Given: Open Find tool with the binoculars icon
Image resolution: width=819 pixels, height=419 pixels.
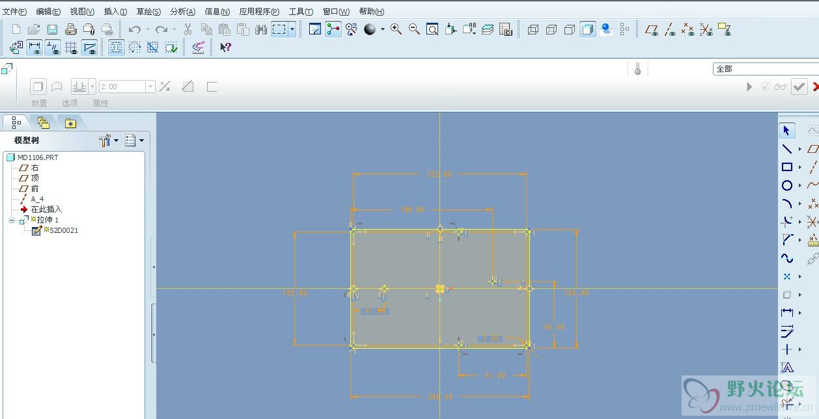Looking at the screenshot, I should (x=261, y=29).
